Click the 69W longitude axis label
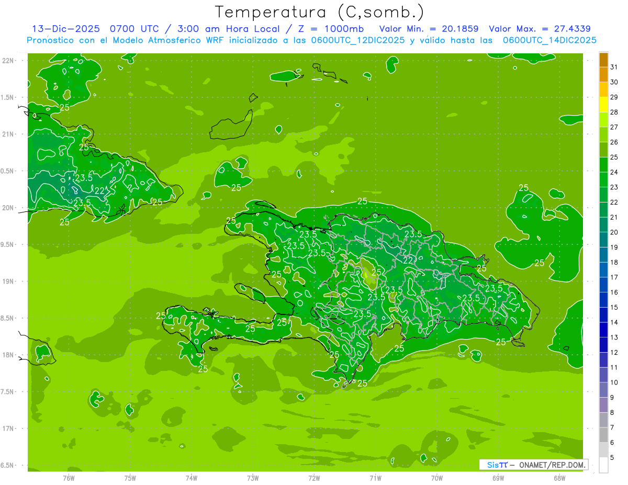Image resolution: width=628 pixels, height=485 pixels. pyautogui.click(x=498, y=478)
